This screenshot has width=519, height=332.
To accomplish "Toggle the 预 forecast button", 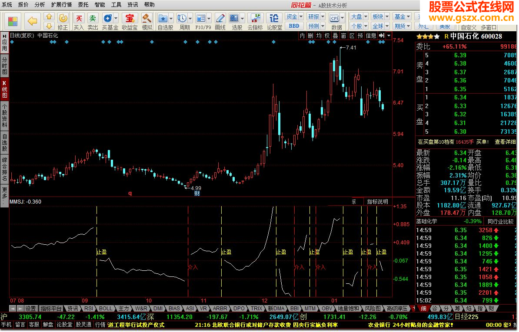I will pos(360,36).
